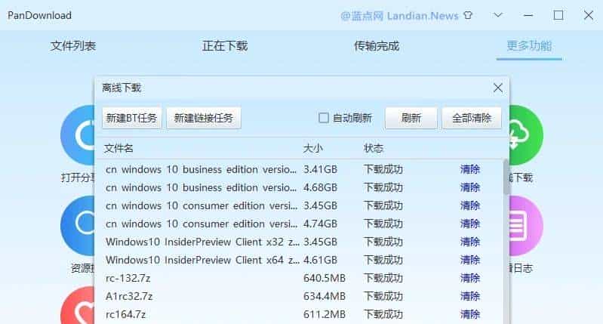Click the 新建链接任务 button

click(x=204, y=118)
